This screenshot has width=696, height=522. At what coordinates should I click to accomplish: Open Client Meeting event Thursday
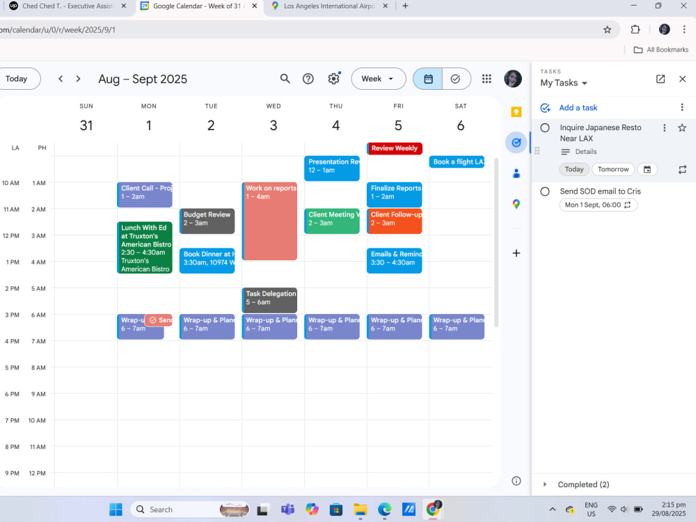click(x=332, y=221)
